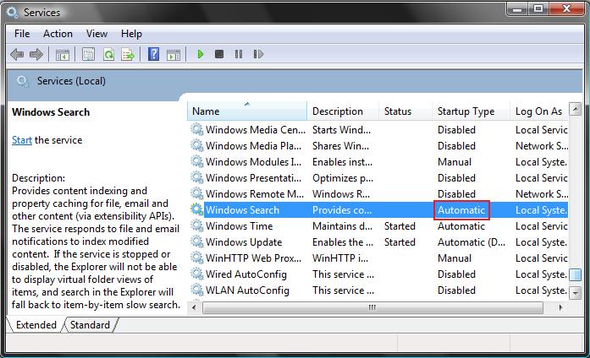This screenshot has width=590, height=358.
Task: Sort by the Name column header
Action: [x=247, y=111]
